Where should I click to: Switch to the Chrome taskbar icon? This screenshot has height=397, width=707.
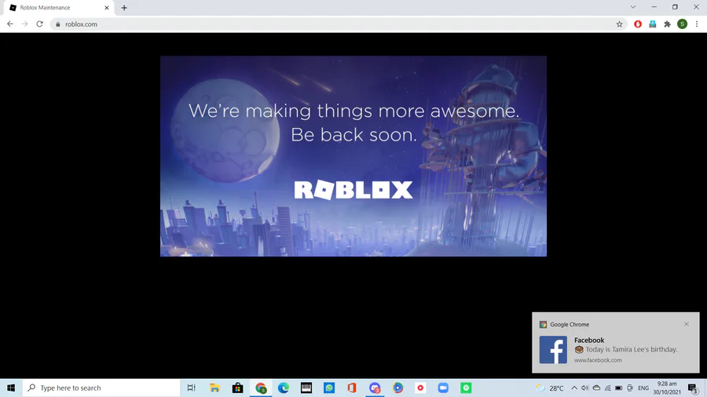point(261,388)
